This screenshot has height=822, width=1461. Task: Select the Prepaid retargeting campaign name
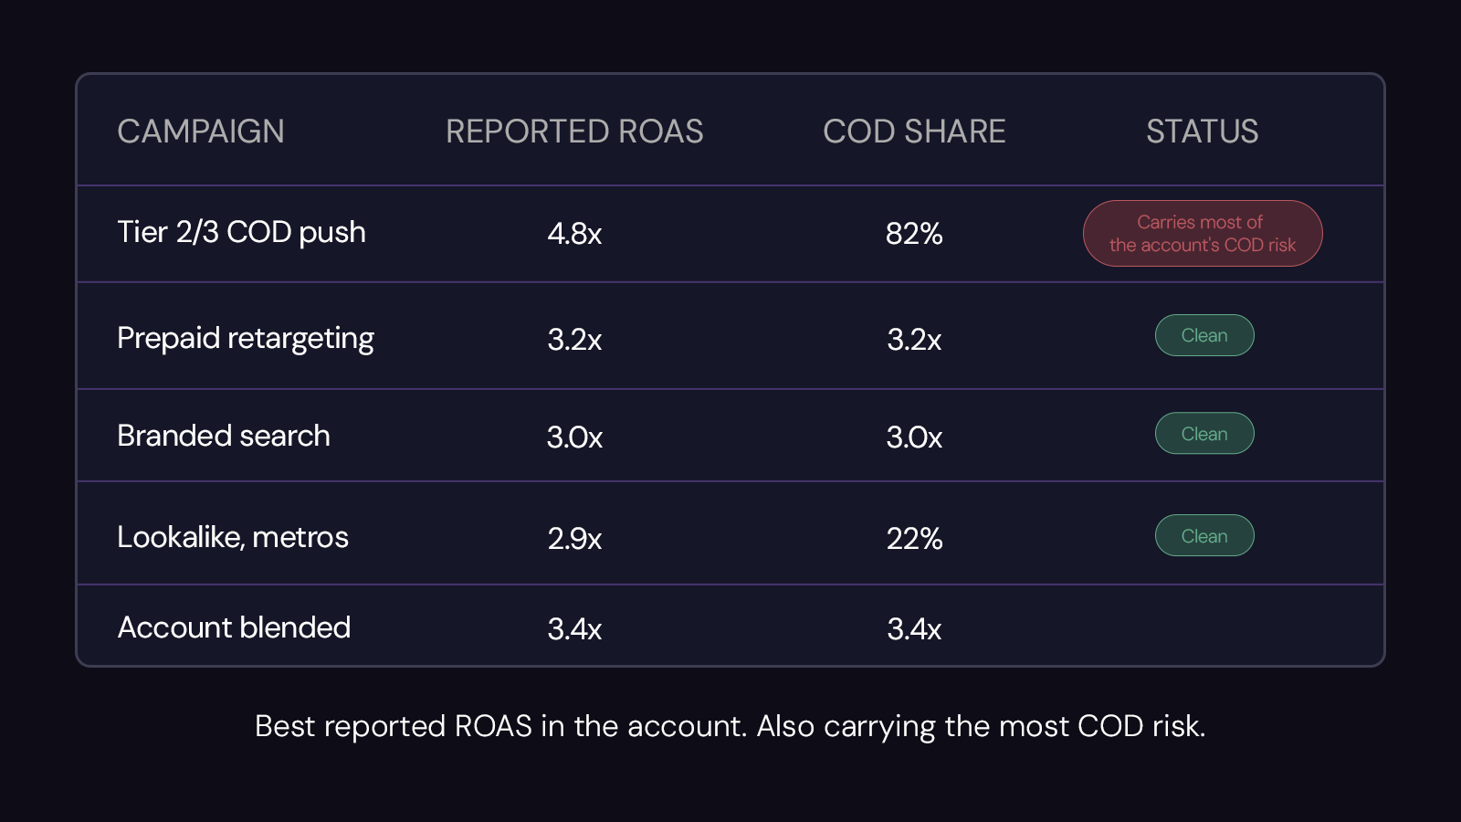point(246,339)
